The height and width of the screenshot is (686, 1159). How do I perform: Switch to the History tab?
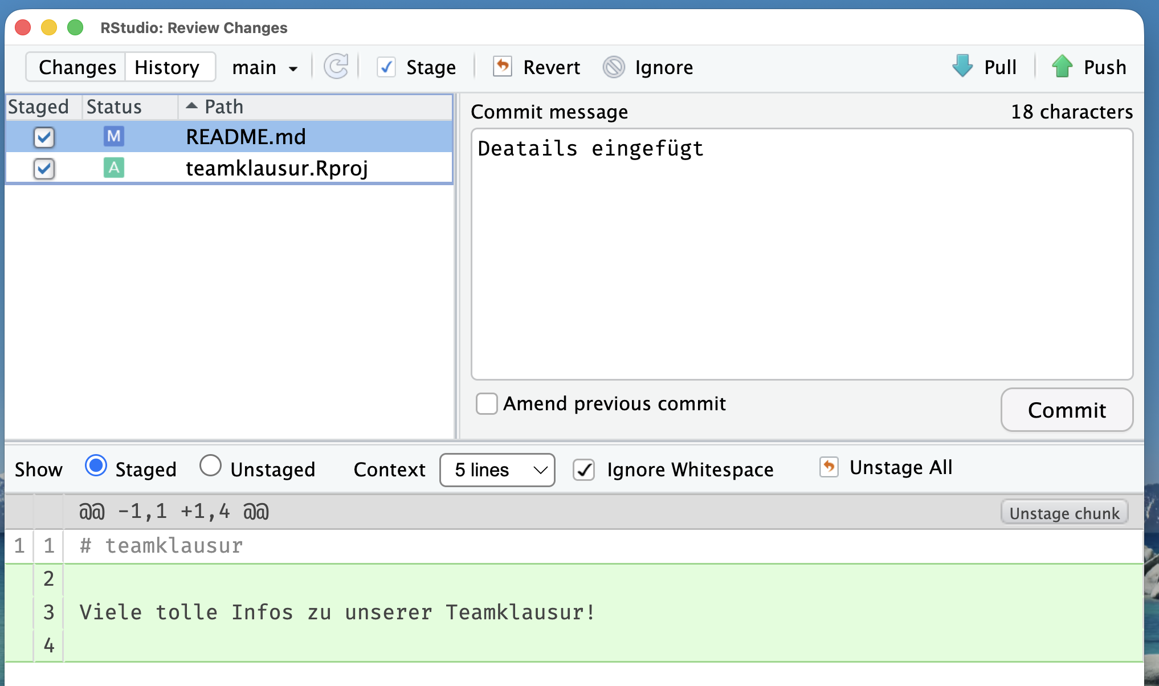(167, 67)
